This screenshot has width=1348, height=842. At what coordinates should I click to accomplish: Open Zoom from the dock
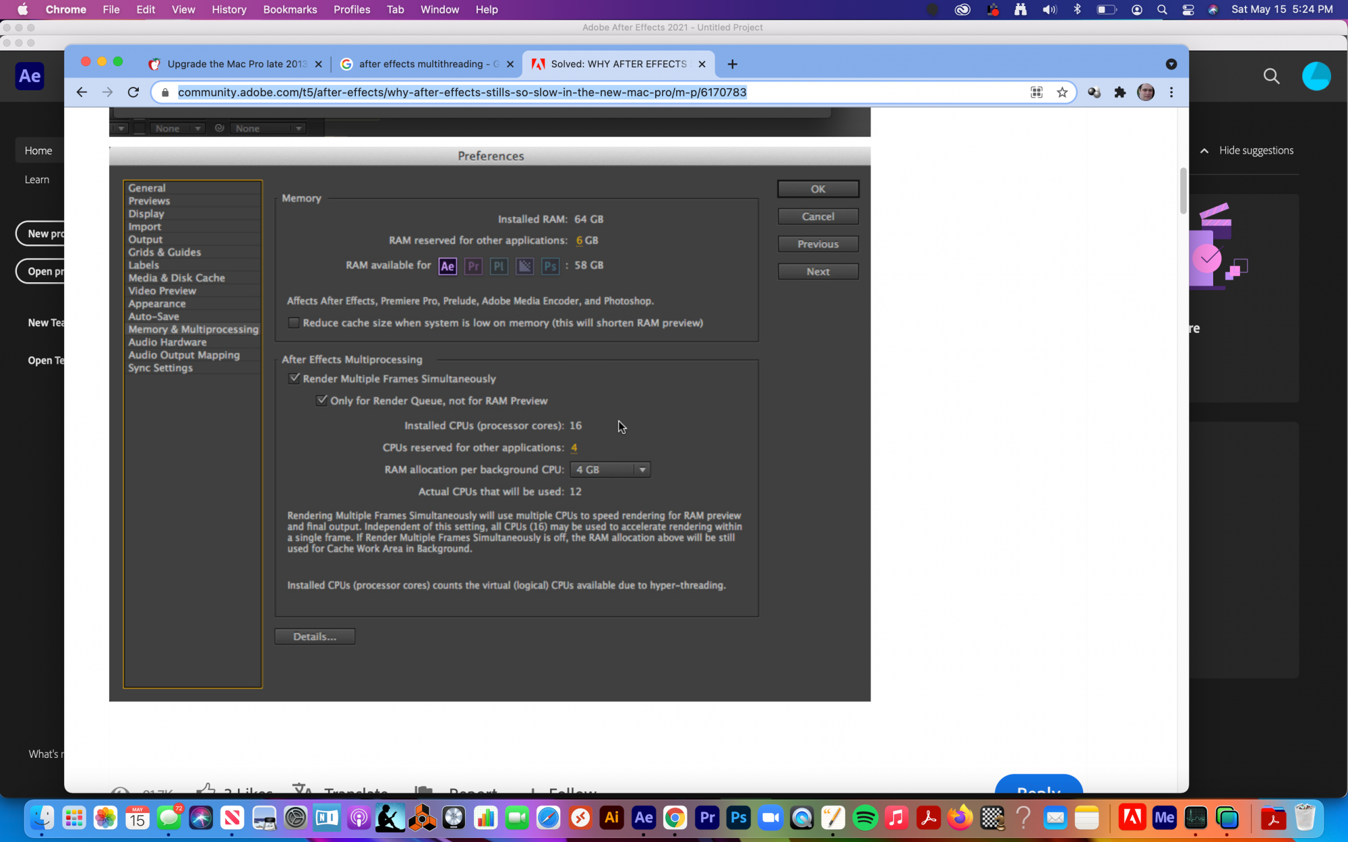coord(770,818)
